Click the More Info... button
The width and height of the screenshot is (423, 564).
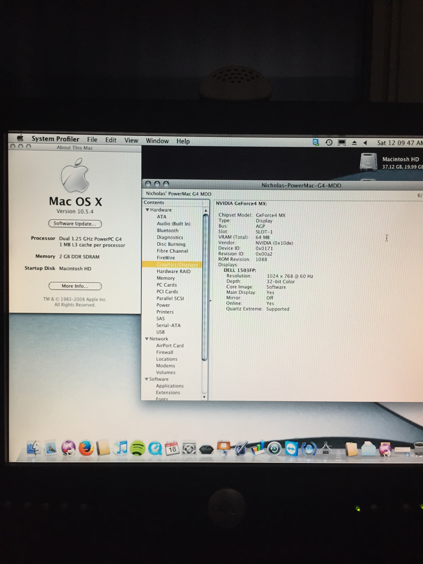(75, 286)
